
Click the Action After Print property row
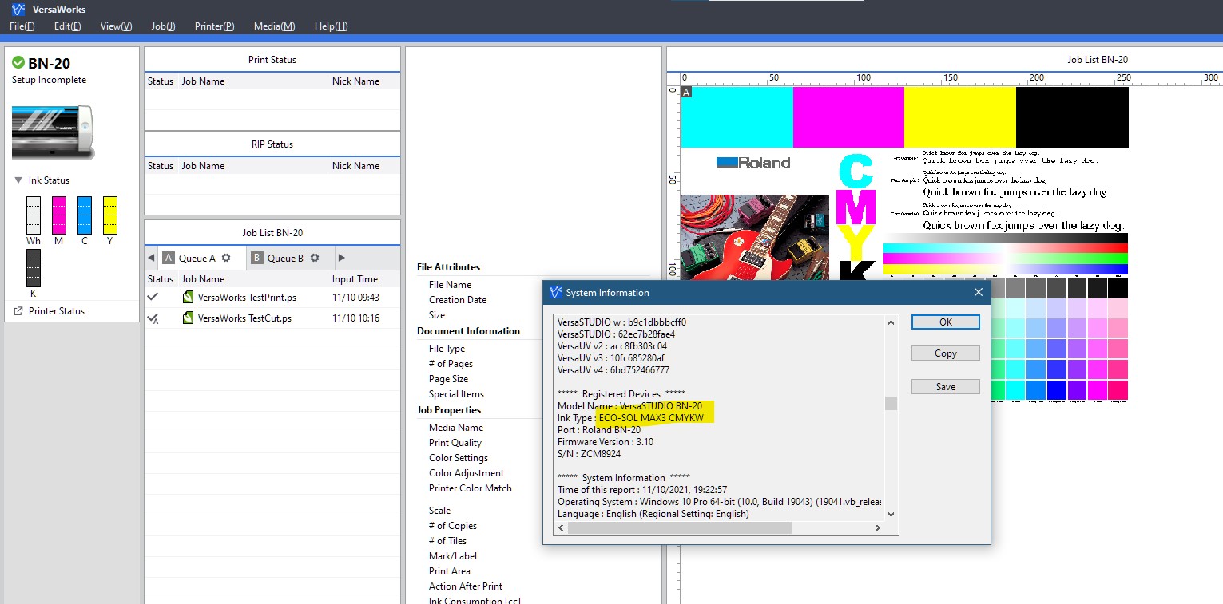[466, 586]
